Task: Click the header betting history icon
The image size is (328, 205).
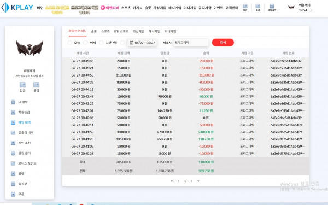Action: pos(272,8)
